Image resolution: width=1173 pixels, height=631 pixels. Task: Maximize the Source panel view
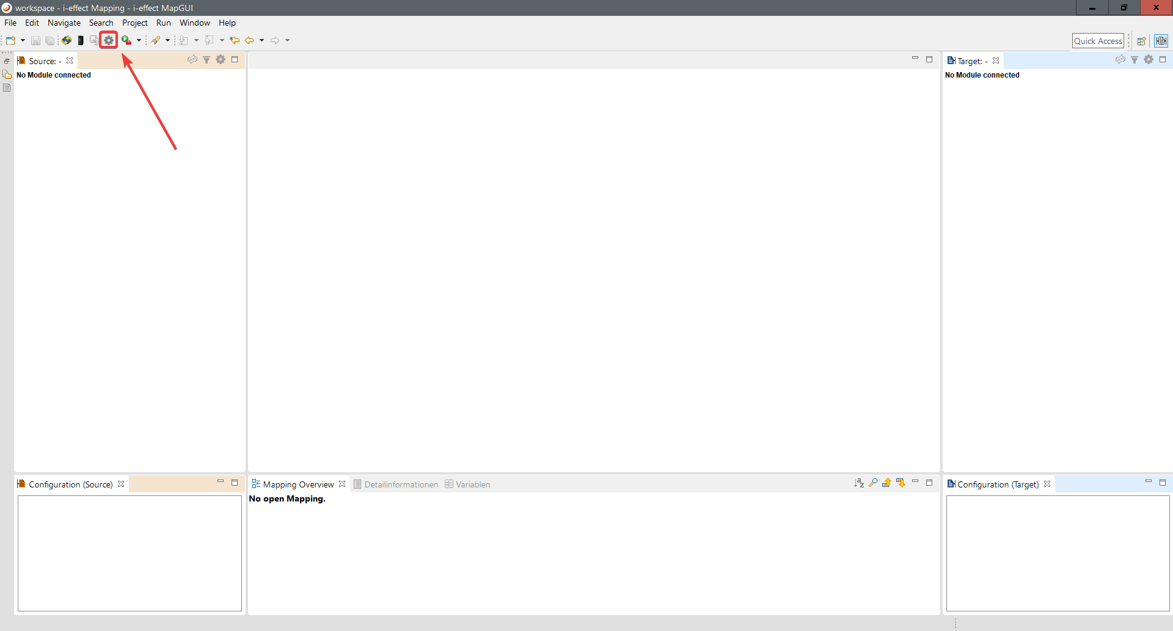pos(235,60)
